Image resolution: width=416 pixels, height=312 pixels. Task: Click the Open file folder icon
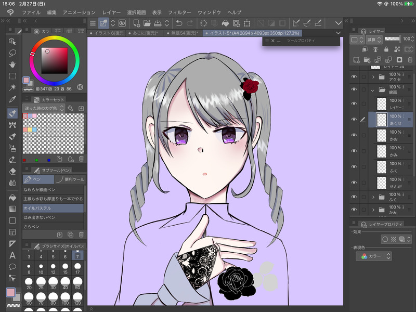click(x=147, y=23)
